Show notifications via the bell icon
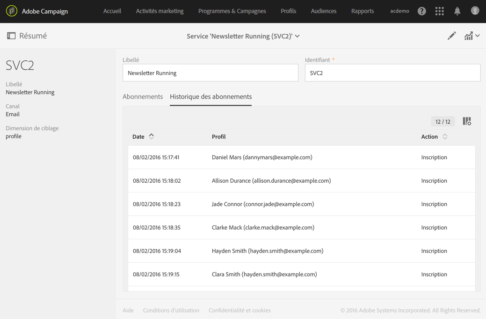 [x=457, y=11]
